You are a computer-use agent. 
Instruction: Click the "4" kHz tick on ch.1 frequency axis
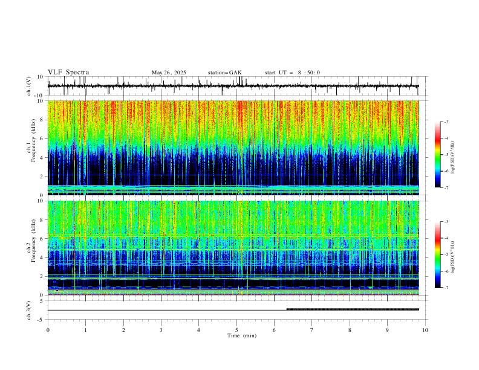[42, 158]
